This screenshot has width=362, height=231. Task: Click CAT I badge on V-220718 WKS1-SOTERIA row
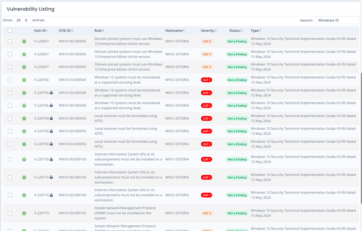[207, 159]
